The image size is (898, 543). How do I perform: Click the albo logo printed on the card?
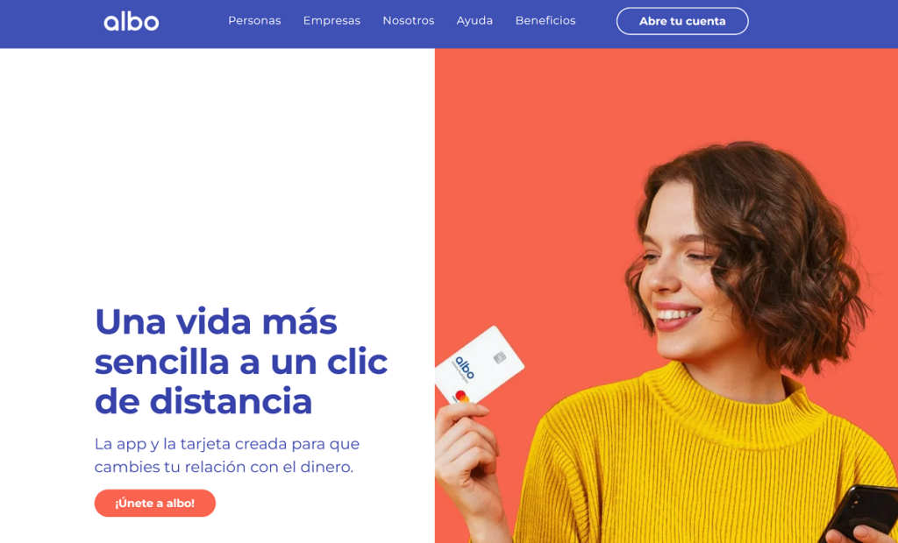click(465, 369)
